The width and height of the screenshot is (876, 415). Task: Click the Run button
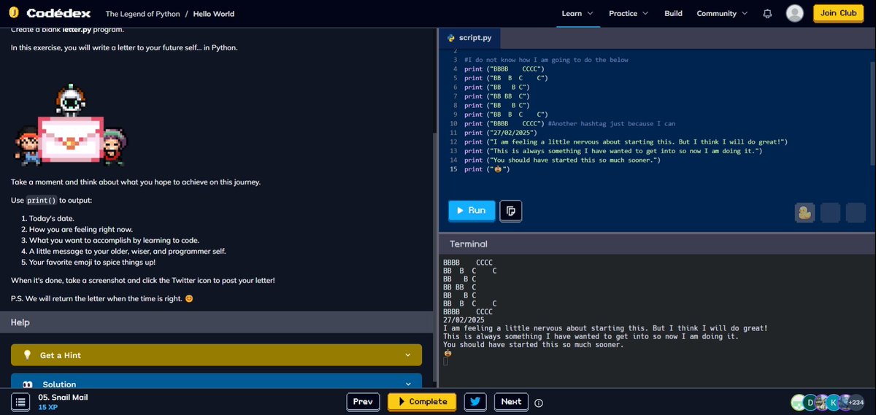(x=471, y=210)
